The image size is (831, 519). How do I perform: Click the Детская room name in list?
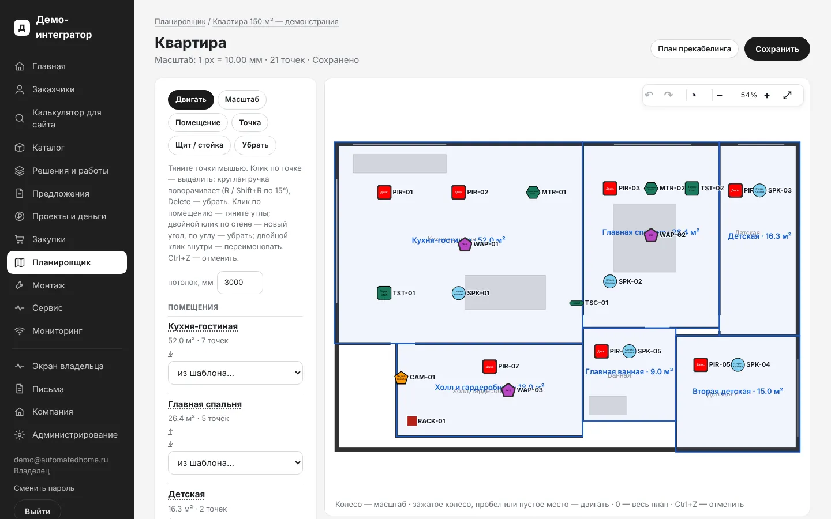[x=186, y=495]
